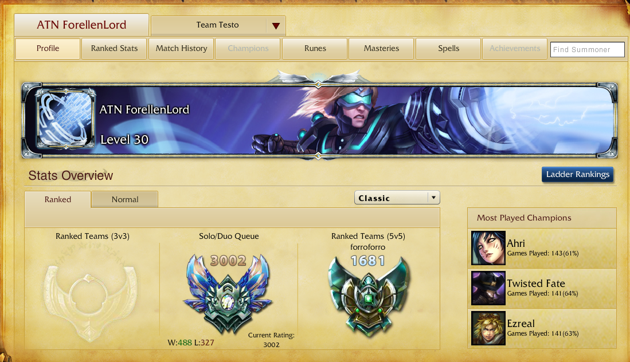630x362 pixels.
Task: Open the Spells tab
Action: point(448,49)
